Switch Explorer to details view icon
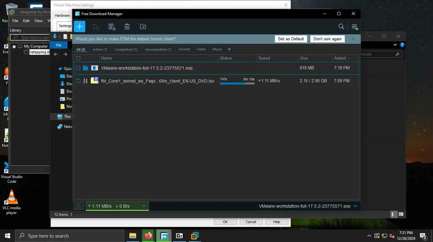 tap(393, 214)
